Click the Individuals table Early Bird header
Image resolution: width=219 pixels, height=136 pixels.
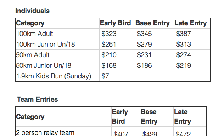coord(116,23)
